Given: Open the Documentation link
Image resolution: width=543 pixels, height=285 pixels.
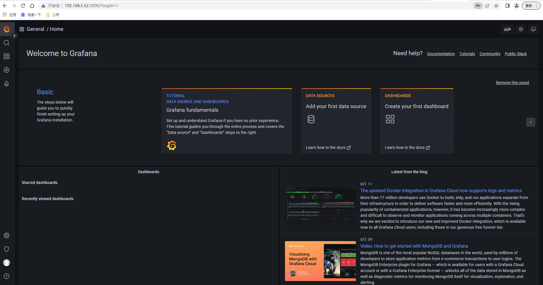Looking at the screenshot, I should click(x=441, y=54).
